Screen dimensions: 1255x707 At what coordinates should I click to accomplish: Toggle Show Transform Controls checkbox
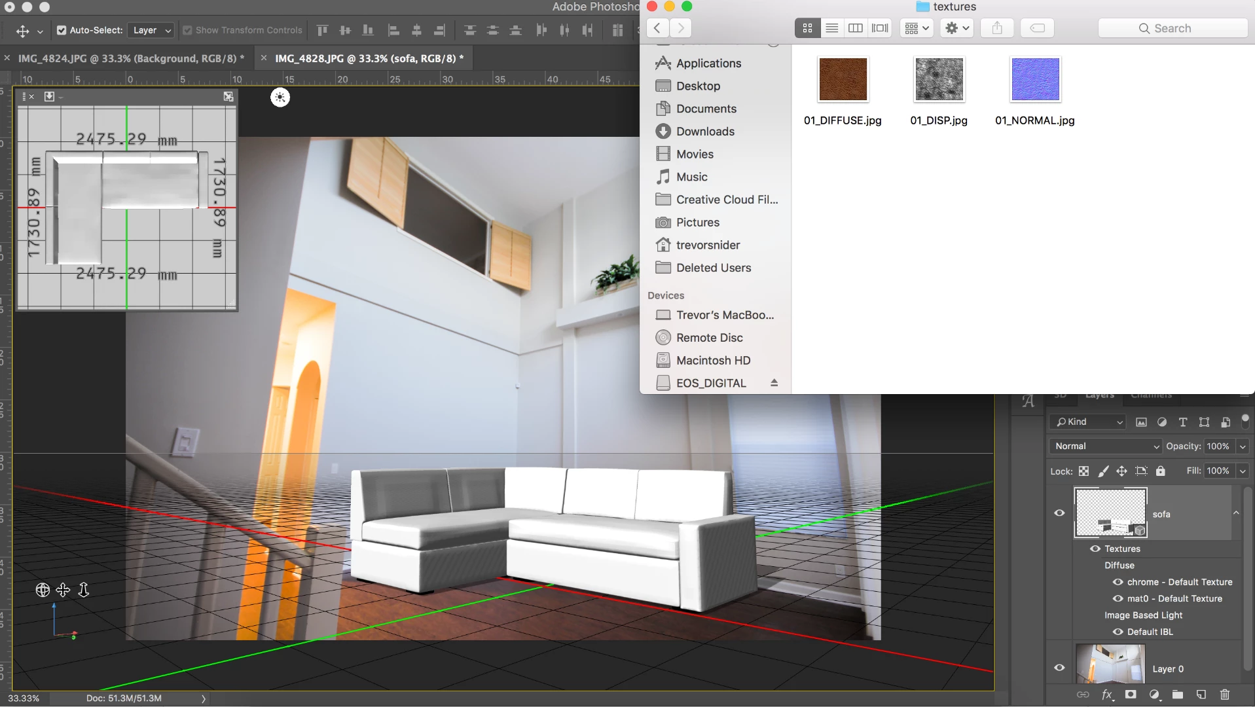[187, 30]
